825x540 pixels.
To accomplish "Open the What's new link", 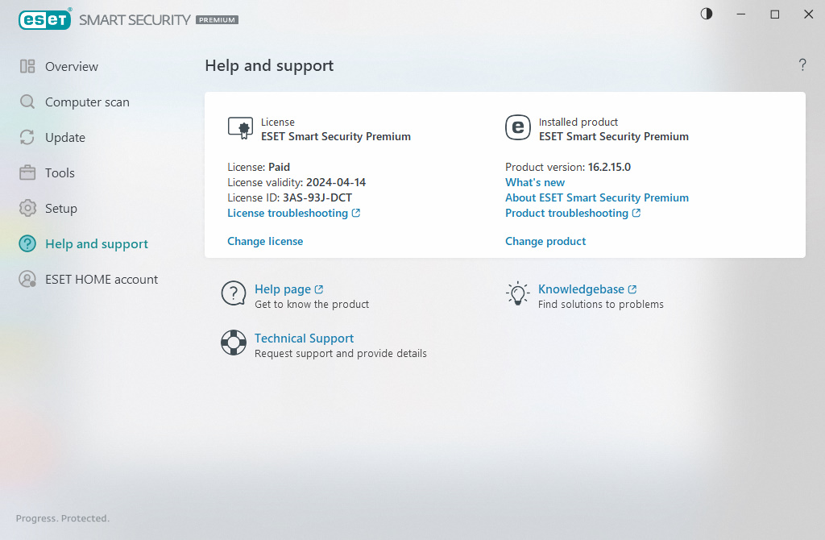I will 535,183.
